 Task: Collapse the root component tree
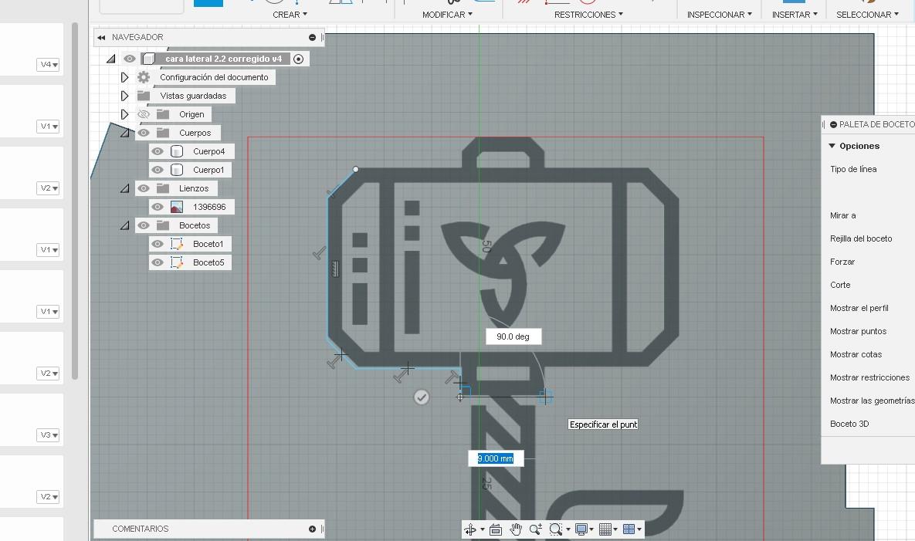click(x=111, y=59)
